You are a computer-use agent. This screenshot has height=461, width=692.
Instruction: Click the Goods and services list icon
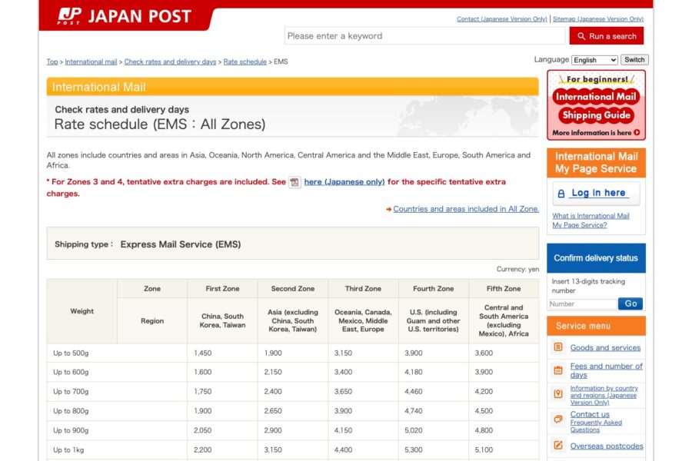pos(558,347)
